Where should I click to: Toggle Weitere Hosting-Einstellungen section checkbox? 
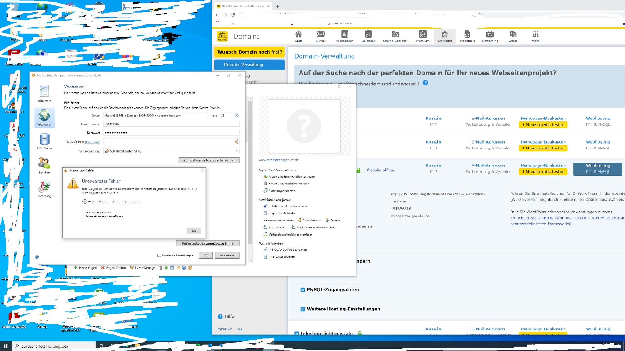tap(302, 309)
